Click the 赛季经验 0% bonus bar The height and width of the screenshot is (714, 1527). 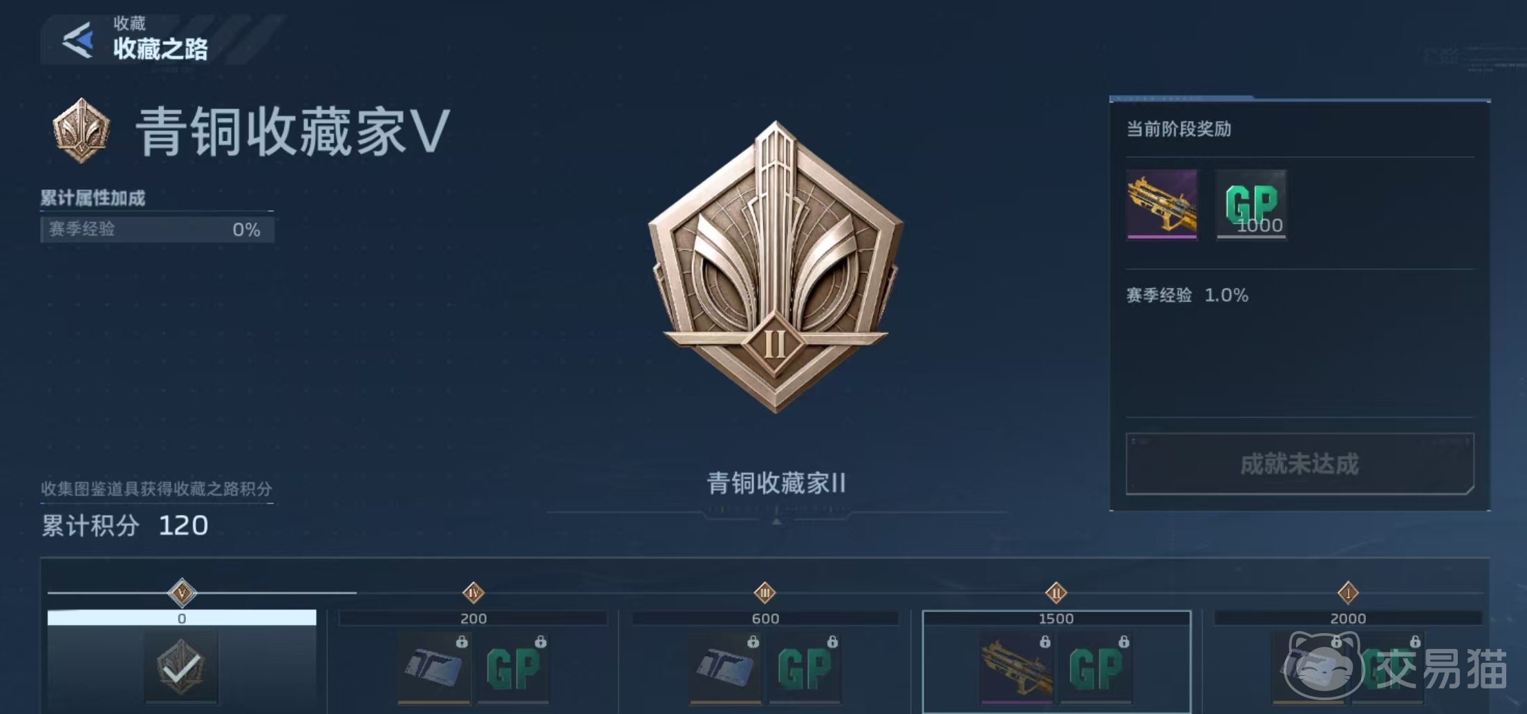coord(158,229)
